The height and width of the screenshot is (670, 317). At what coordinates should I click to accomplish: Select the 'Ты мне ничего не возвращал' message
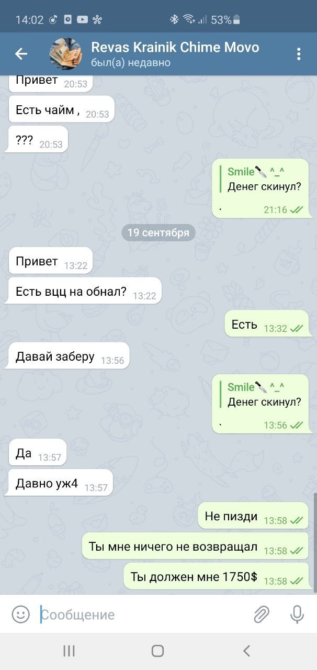[x=195, y=547]
